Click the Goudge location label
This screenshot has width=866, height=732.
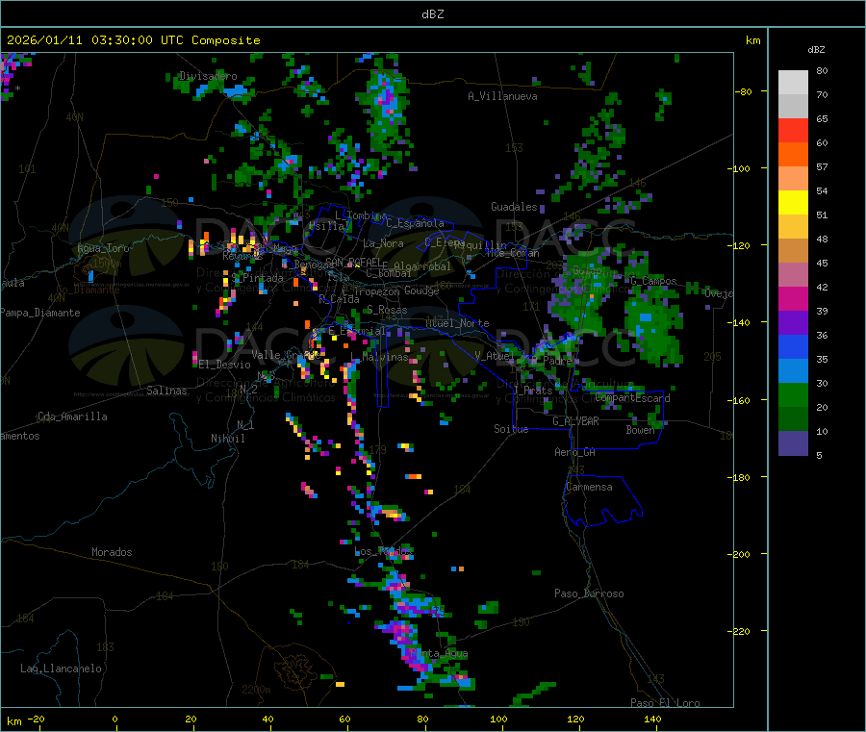click(x=421, y=290)
